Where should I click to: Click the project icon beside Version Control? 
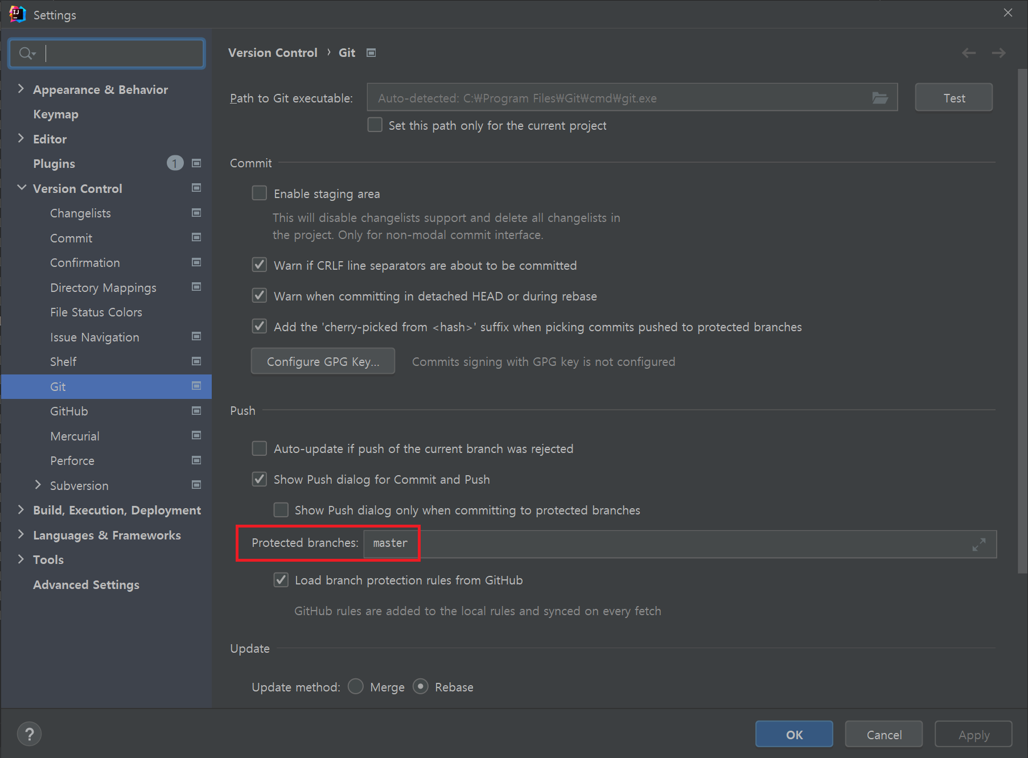(196, 188)
